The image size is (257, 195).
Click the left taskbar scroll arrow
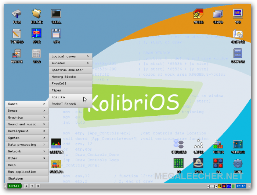point(5,186)
